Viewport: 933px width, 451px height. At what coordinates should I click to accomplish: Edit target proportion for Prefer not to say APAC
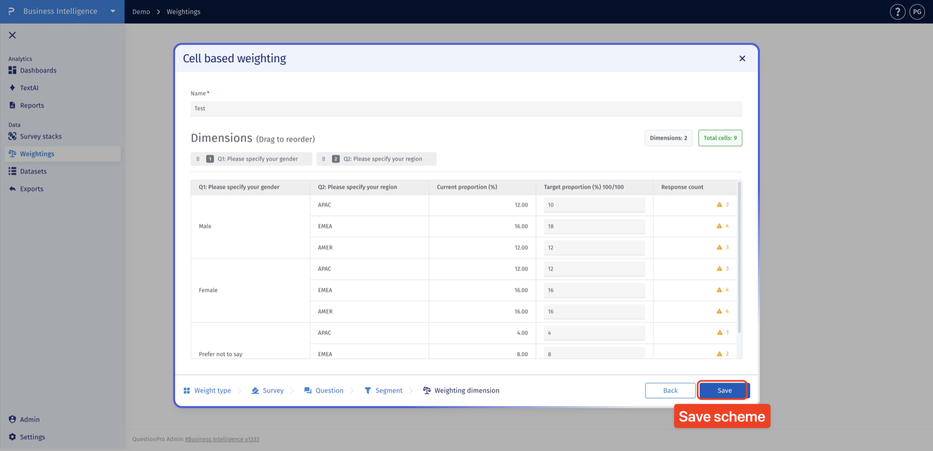pos(594,333)
